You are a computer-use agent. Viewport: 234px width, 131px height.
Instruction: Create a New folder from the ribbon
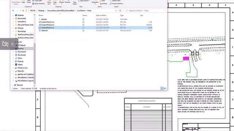75,2
